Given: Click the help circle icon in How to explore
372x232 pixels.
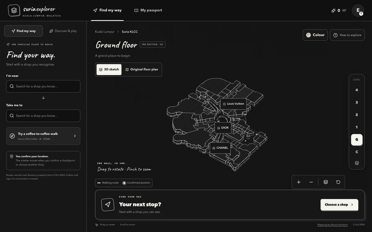Looking at the screenshot, I should 335,35.
